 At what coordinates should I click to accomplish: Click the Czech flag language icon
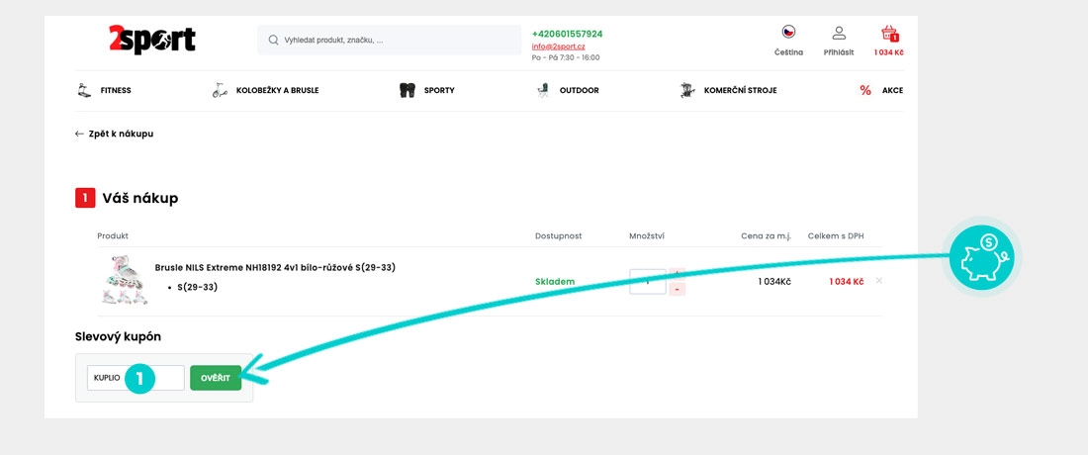[x=789, y=32]
